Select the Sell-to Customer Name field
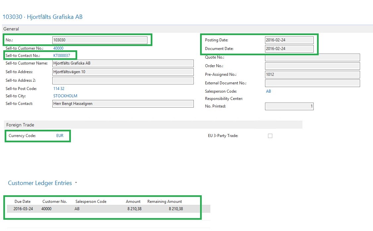 click(123, 63)
